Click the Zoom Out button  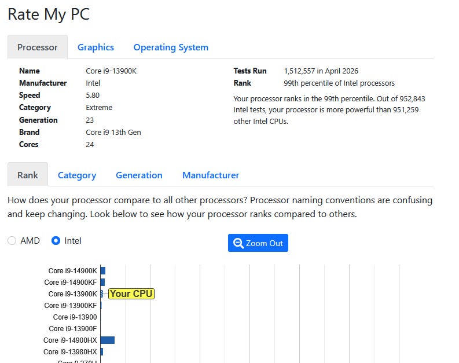258,243
